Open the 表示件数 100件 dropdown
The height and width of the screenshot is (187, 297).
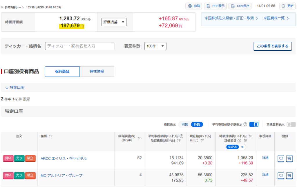tap(155, 46)
